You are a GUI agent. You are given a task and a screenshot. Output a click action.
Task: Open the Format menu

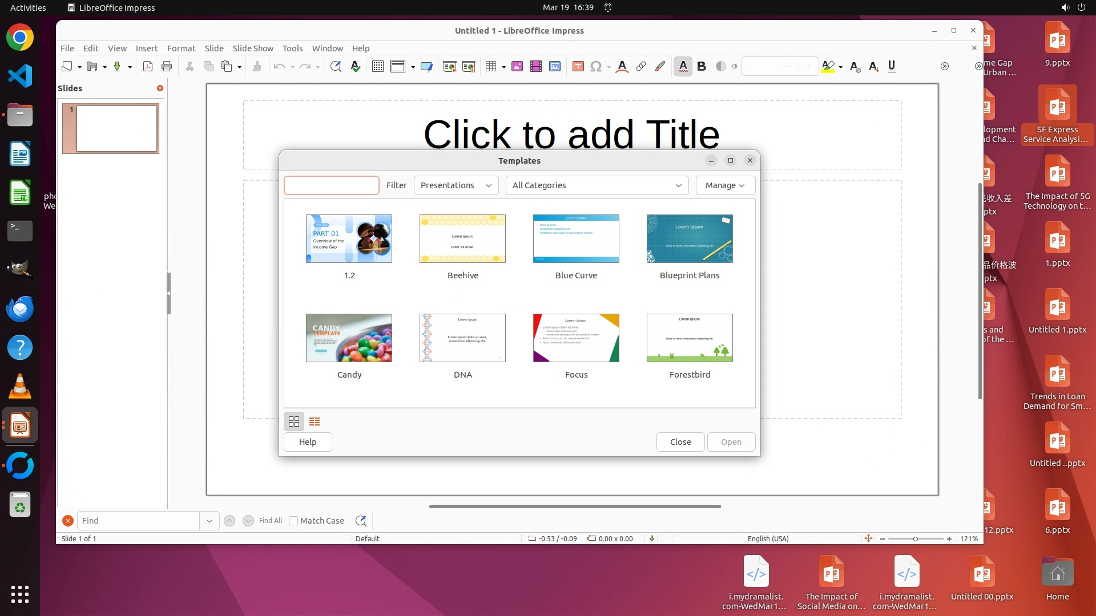pos(181,48)
